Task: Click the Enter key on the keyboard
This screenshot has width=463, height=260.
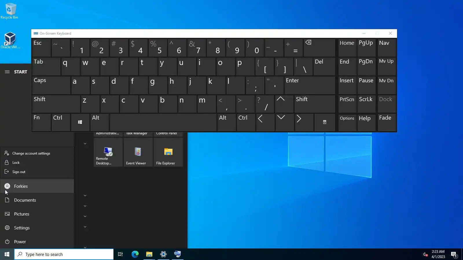Action: click(x=310, y=85)
